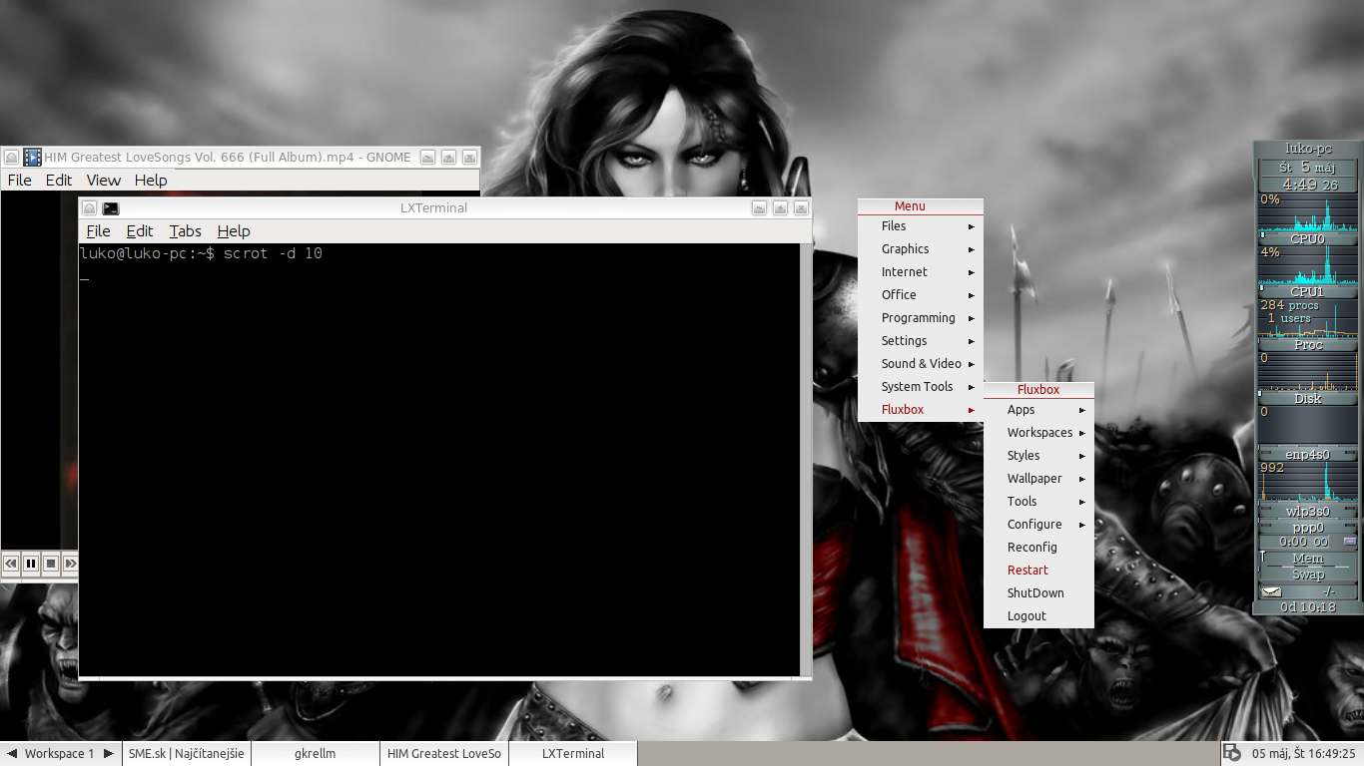Click inside the LXTerminal command area

pyautogui.click(x=439, y=460)
